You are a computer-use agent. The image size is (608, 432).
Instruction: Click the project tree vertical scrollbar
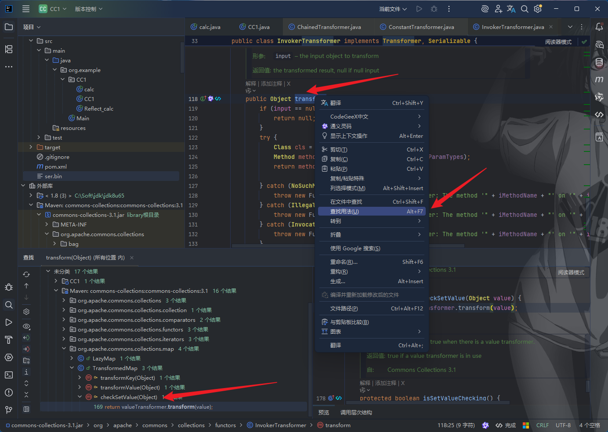click(182, 57)
